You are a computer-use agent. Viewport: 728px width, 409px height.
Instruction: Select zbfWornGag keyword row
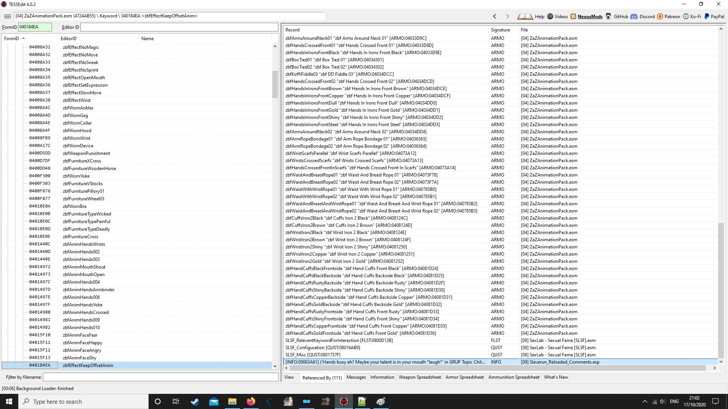point(136,115)
